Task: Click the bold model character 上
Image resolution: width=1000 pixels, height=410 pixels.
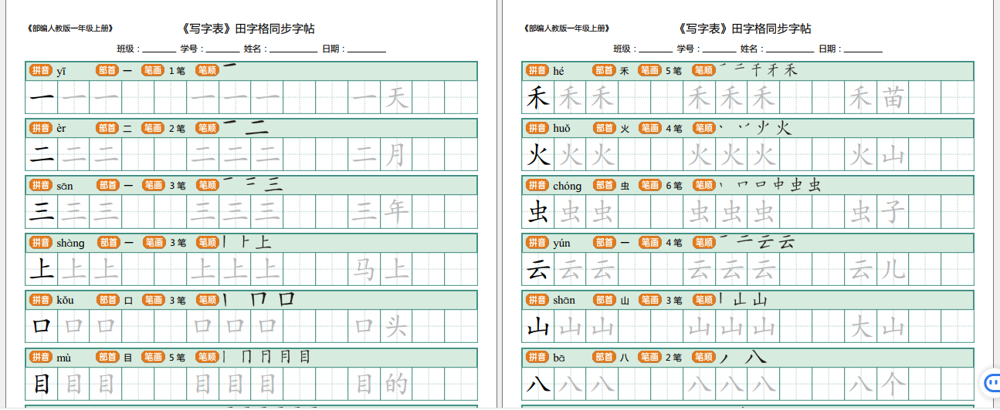Action: click(41, 269)
